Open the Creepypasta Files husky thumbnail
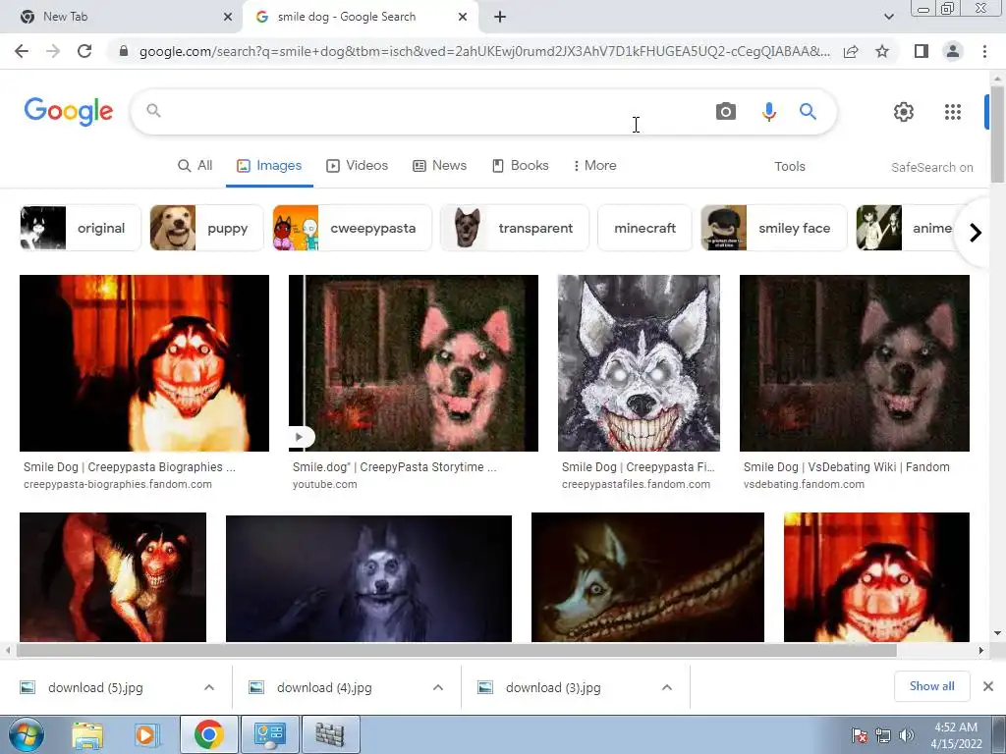Image resolution: width=1006 pixels, height=754 pixels. (x=639, y=363)
